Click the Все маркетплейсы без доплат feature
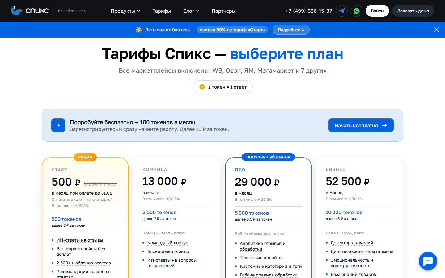445x278 pixels. [81, 251]
